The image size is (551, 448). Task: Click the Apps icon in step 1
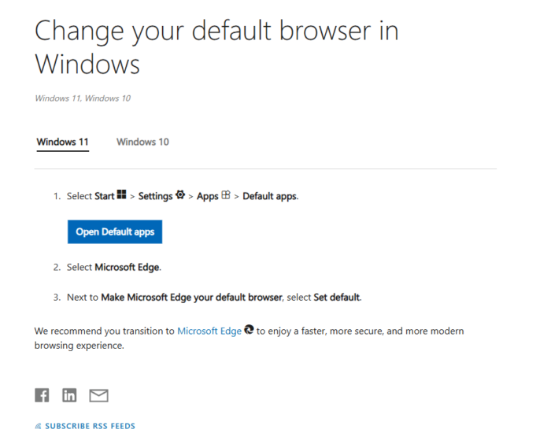click(x=226, y=195)
